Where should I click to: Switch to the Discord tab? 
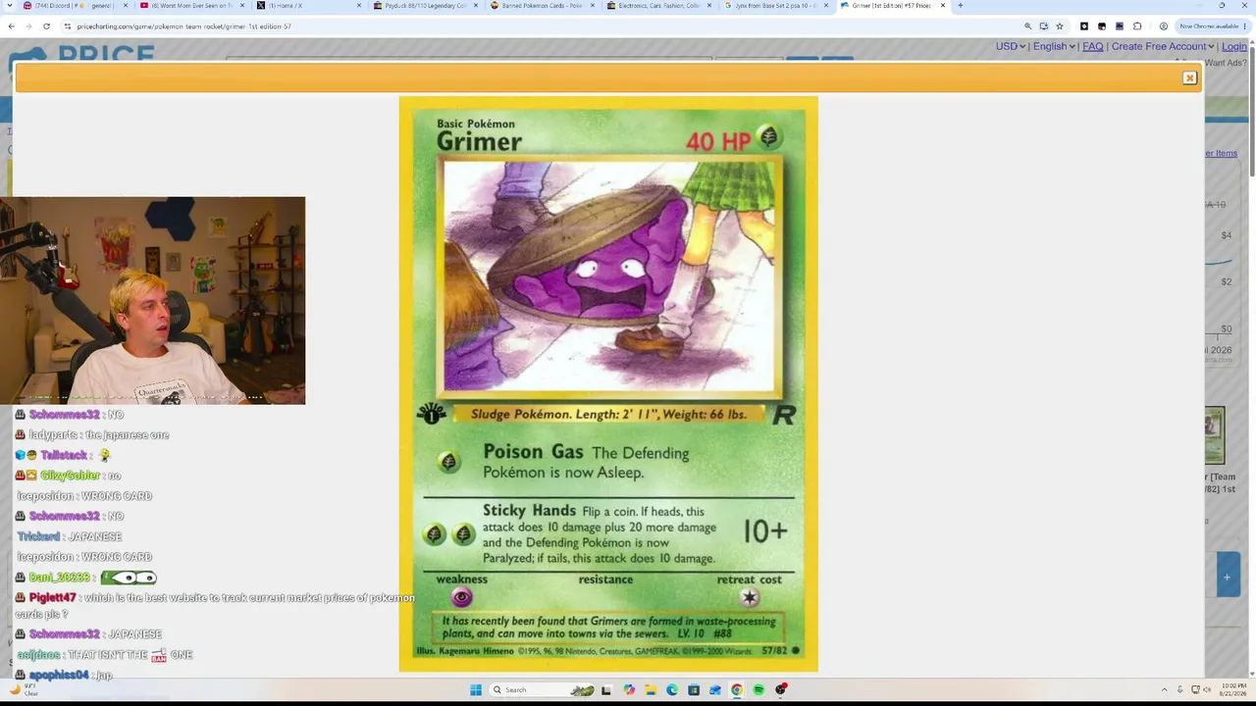(74, 6)
